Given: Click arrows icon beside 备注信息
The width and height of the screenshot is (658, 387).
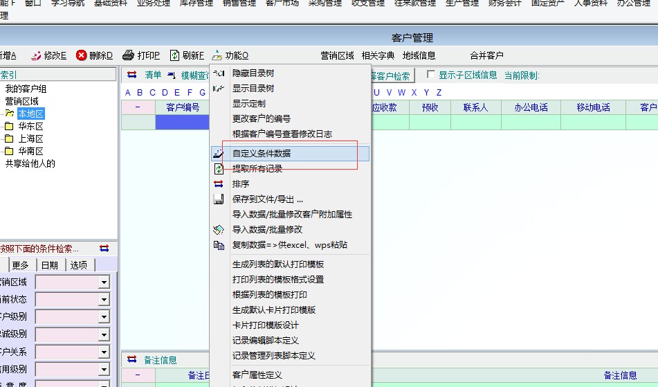Looking at the screenshot, I should [x=132, y=360].
